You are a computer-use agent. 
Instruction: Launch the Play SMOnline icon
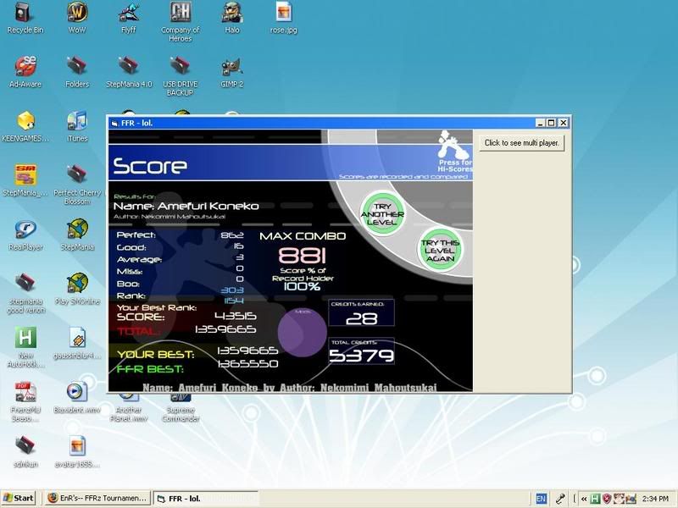click(77, 284)
